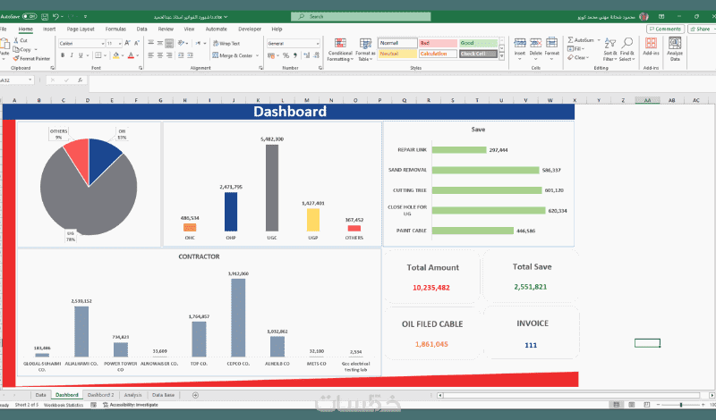Open the Calibri font name dropdown
Image resolution: width=716 pixels, height=420 pixels.
[103, 43]
